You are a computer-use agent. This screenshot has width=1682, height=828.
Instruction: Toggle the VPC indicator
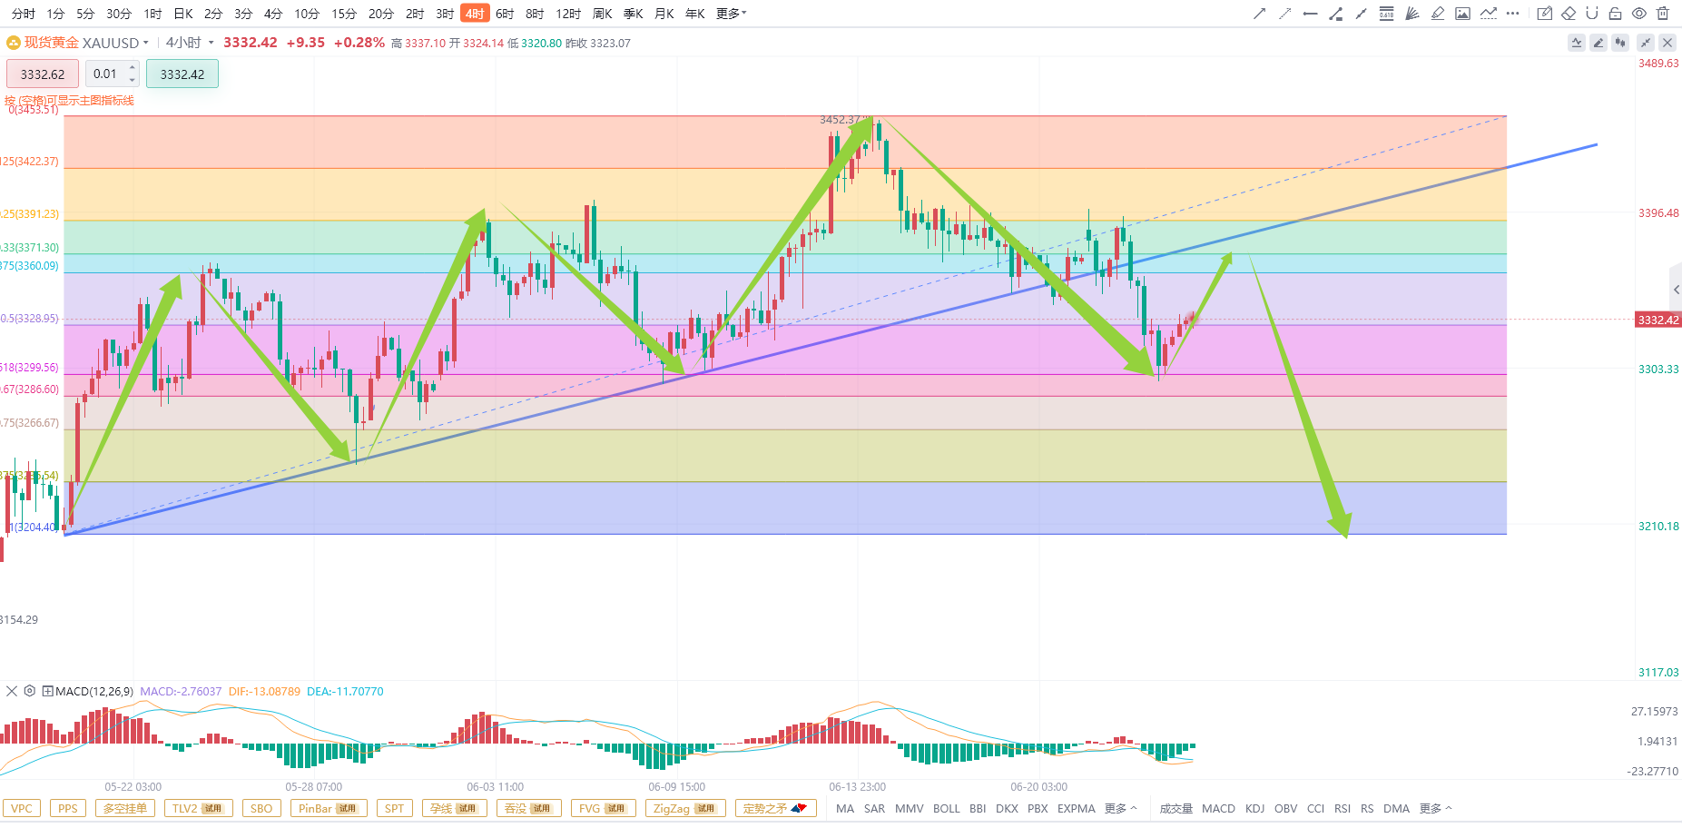[22, 808]
